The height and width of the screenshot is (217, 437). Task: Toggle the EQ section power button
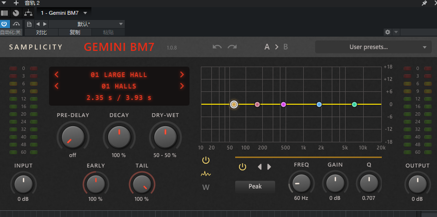coord(206,160)
